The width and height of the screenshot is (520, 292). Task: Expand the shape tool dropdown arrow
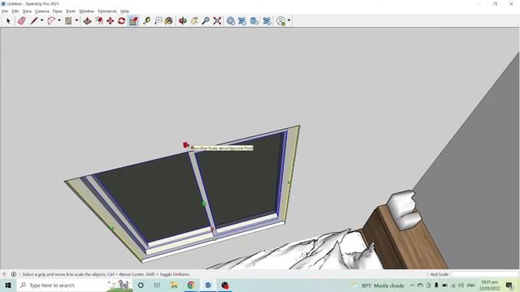tap(76, 20)
